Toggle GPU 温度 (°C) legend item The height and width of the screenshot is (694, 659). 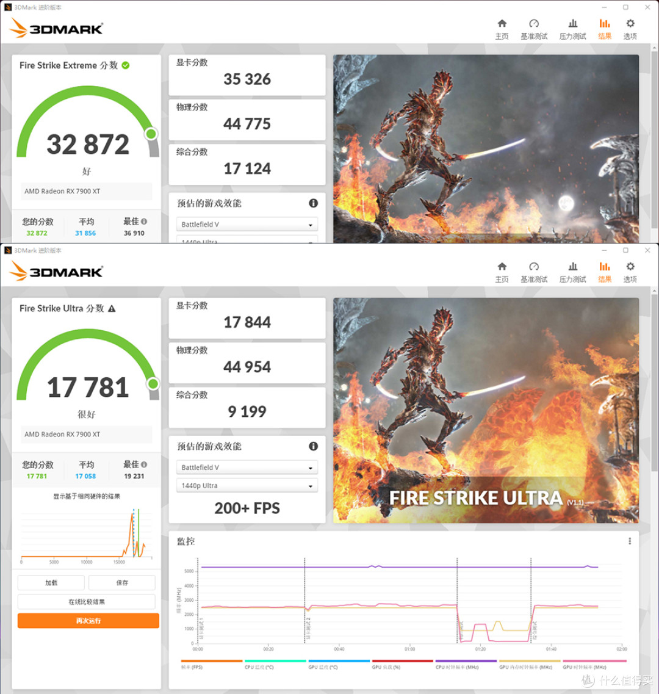pos(339,664)
